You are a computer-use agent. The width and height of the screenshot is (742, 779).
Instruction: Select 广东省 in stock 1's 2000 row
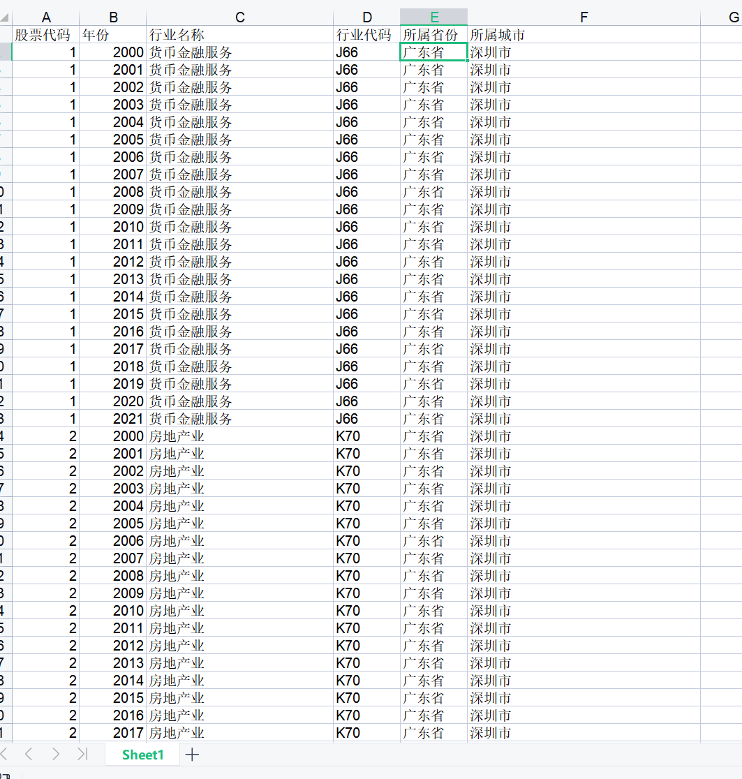click(434, 52)
